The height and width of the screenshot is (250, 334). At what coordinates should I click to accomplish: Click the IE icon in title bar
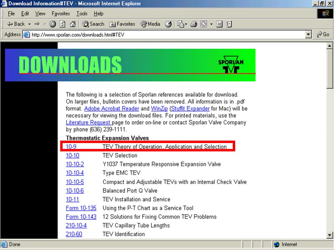[4, 3]
